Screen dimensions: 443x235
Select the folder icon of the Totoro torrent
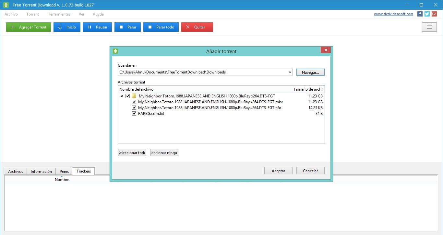click(x=134, y=96)
